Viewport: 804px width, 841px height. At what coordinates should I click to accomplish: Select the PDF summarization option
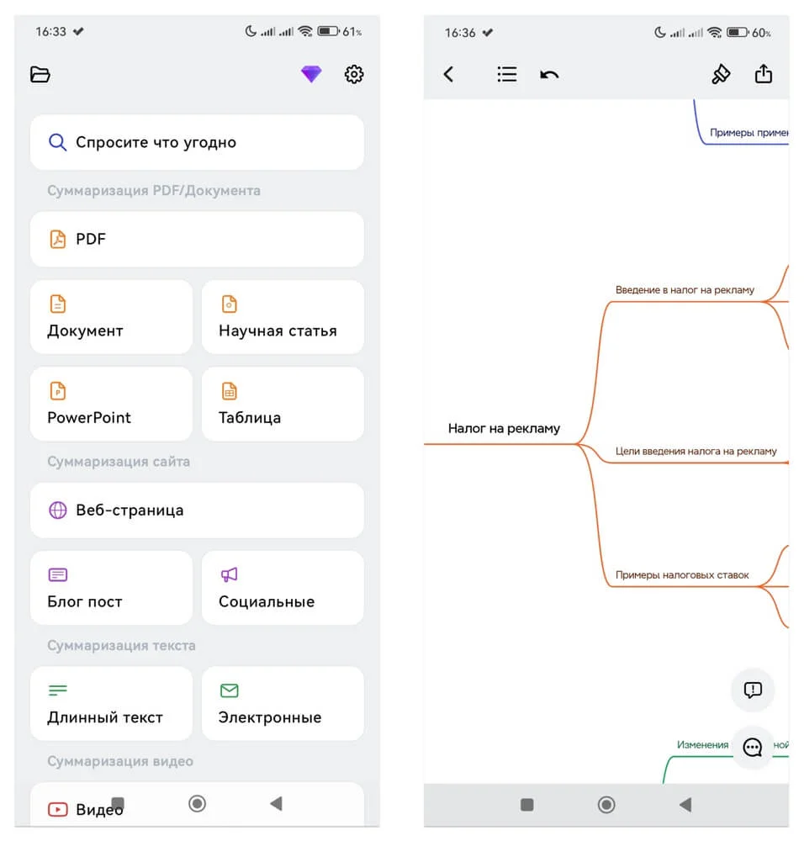click(x=197, y=239)
